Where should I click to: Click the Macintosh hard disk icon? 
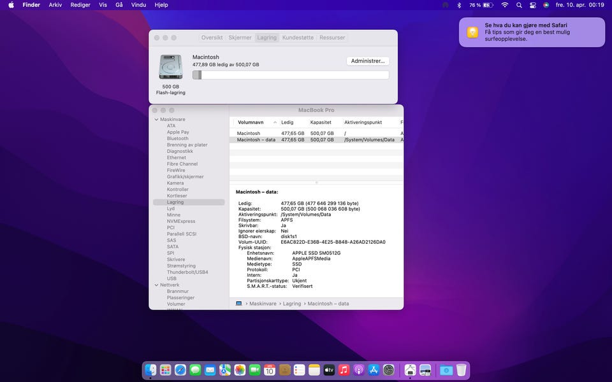pos(171,67)
